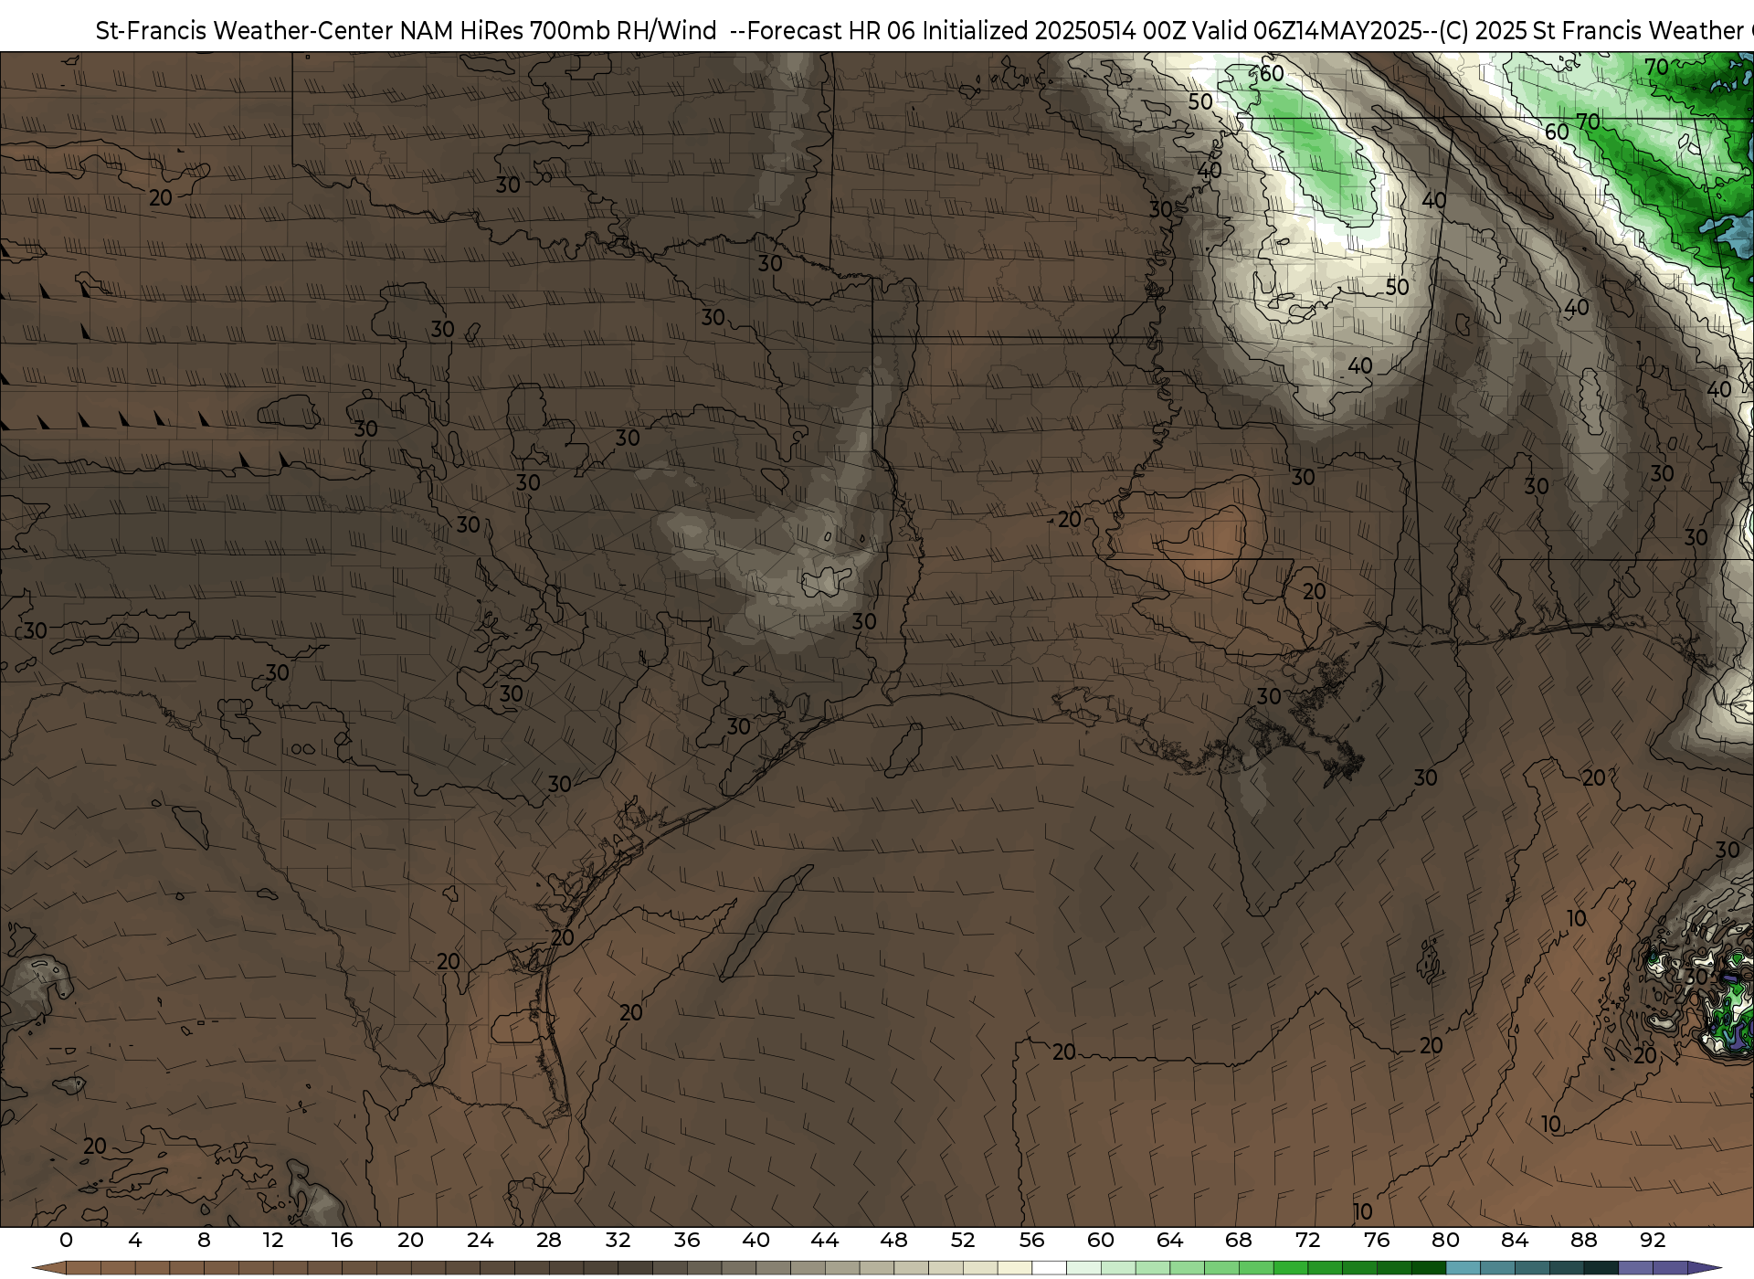Click the "St-Francis Weather-Center" title text
The height and width of the screenshot is (1279, 1754).
(244, 31)
